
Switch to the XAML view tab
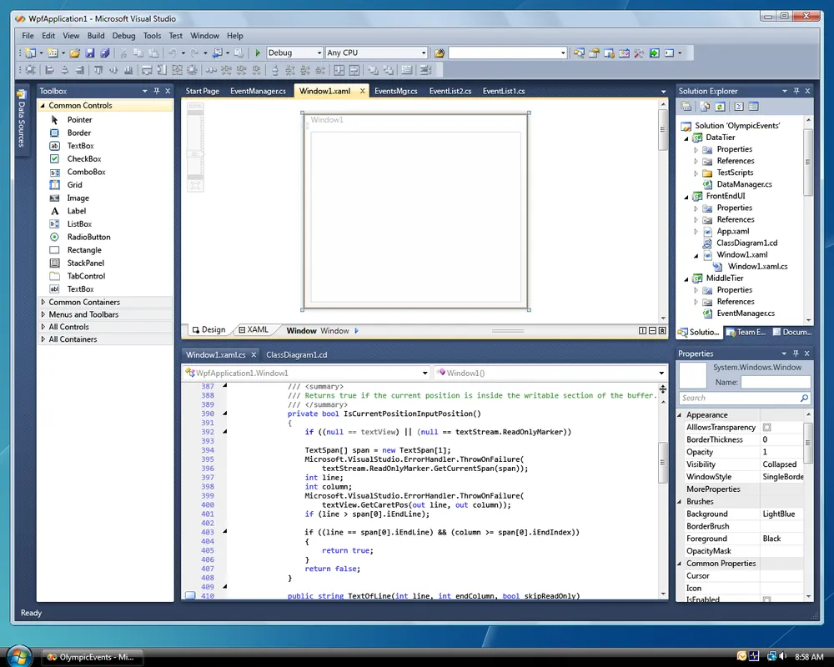[x=253, y=330]
